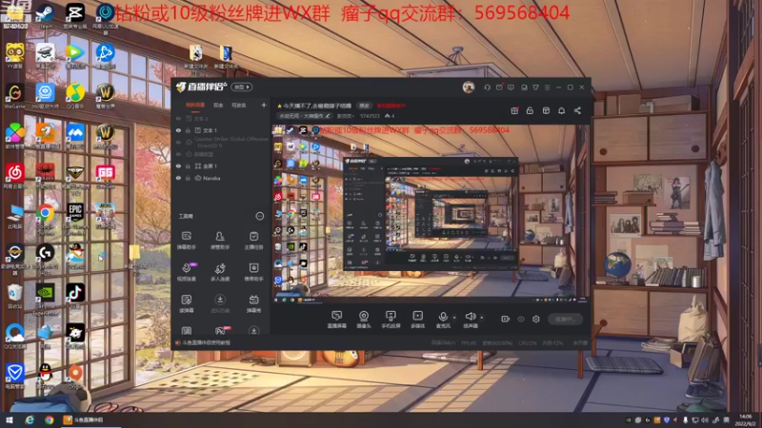Open Chrome from the taskbar
This screenshot has height=428, width=762.
[50, 419]
